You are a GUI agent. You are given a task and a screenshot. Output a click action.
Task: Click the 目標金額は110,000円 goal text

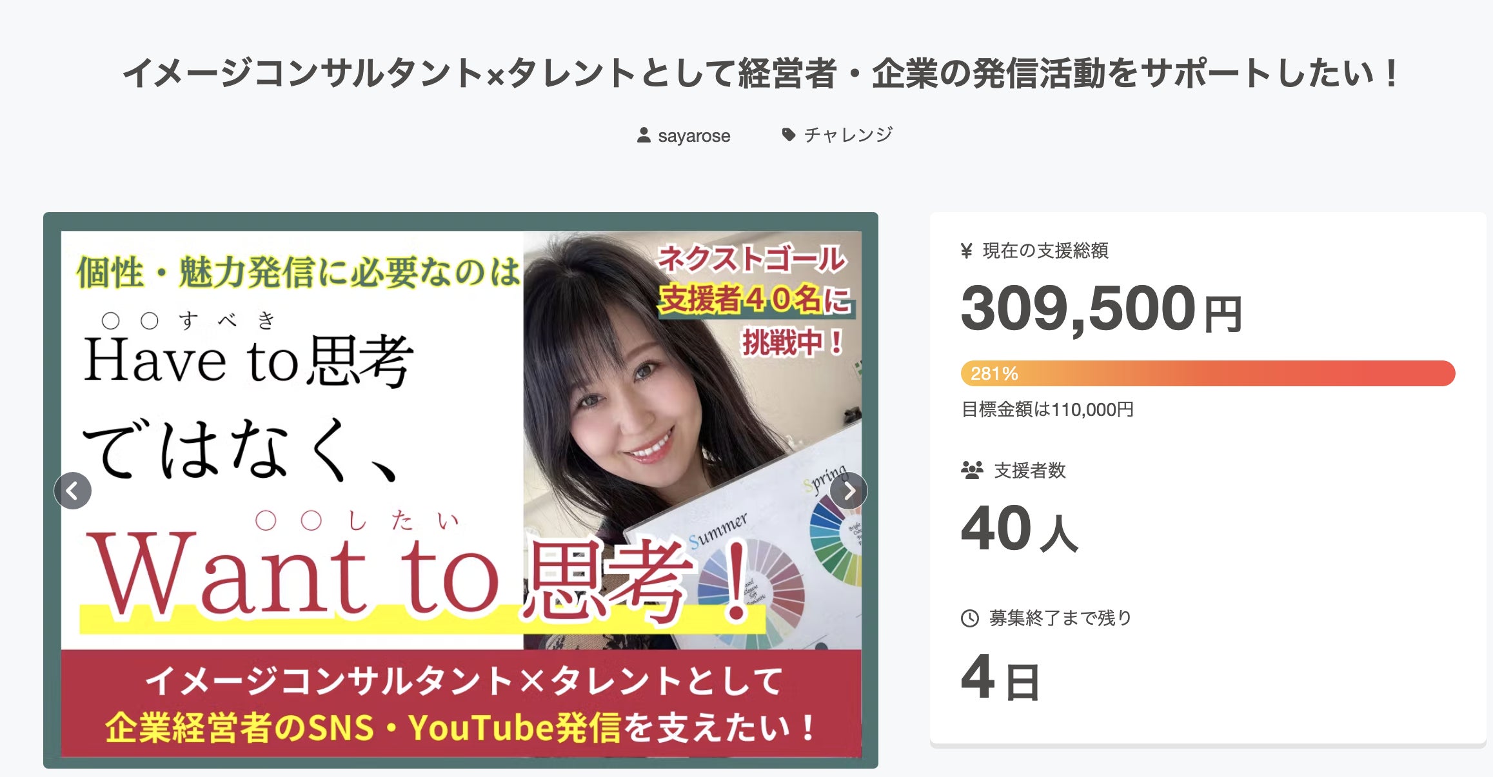[1047, 409]
